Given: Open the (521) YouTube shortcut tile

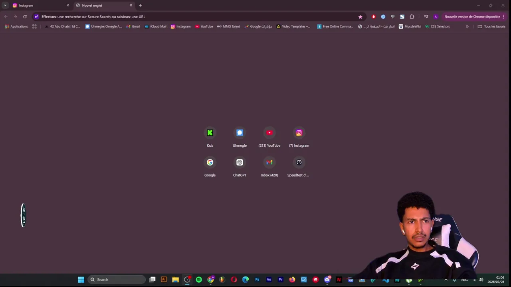Looking at the screenshot, I should pyautogui.click(x=269, y=138).
